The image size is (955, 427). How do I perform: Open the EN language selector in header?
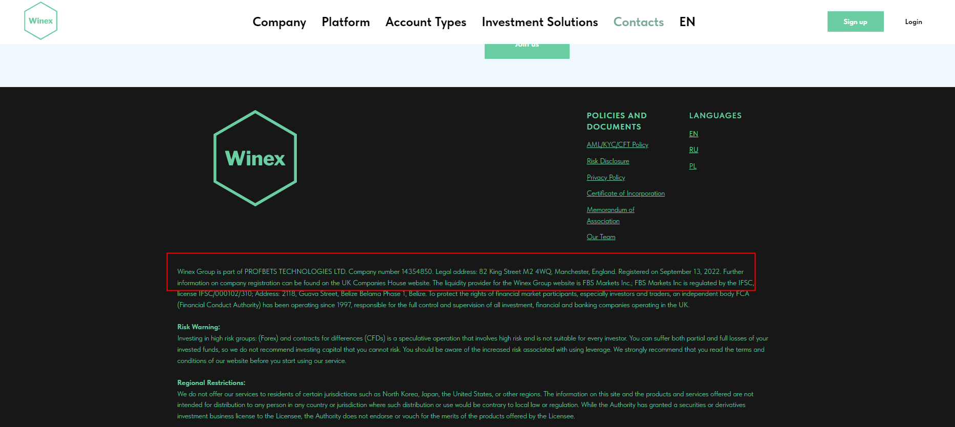point(687,22)
